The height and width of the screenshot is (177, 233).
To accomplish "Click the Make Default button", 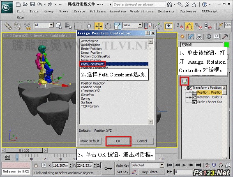I will 90,141.
